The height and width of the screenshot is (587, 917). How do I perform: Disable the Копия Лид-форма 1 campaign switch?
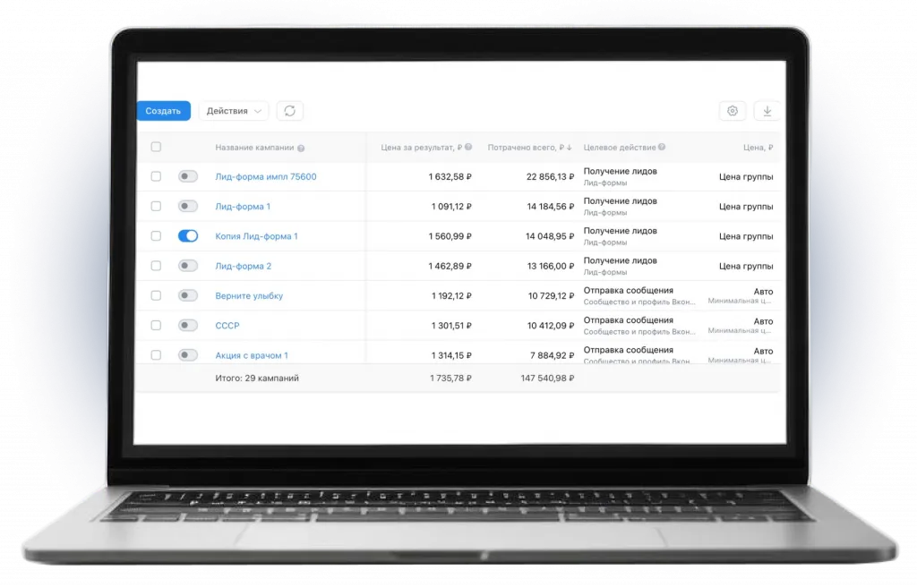coord(188,235)
